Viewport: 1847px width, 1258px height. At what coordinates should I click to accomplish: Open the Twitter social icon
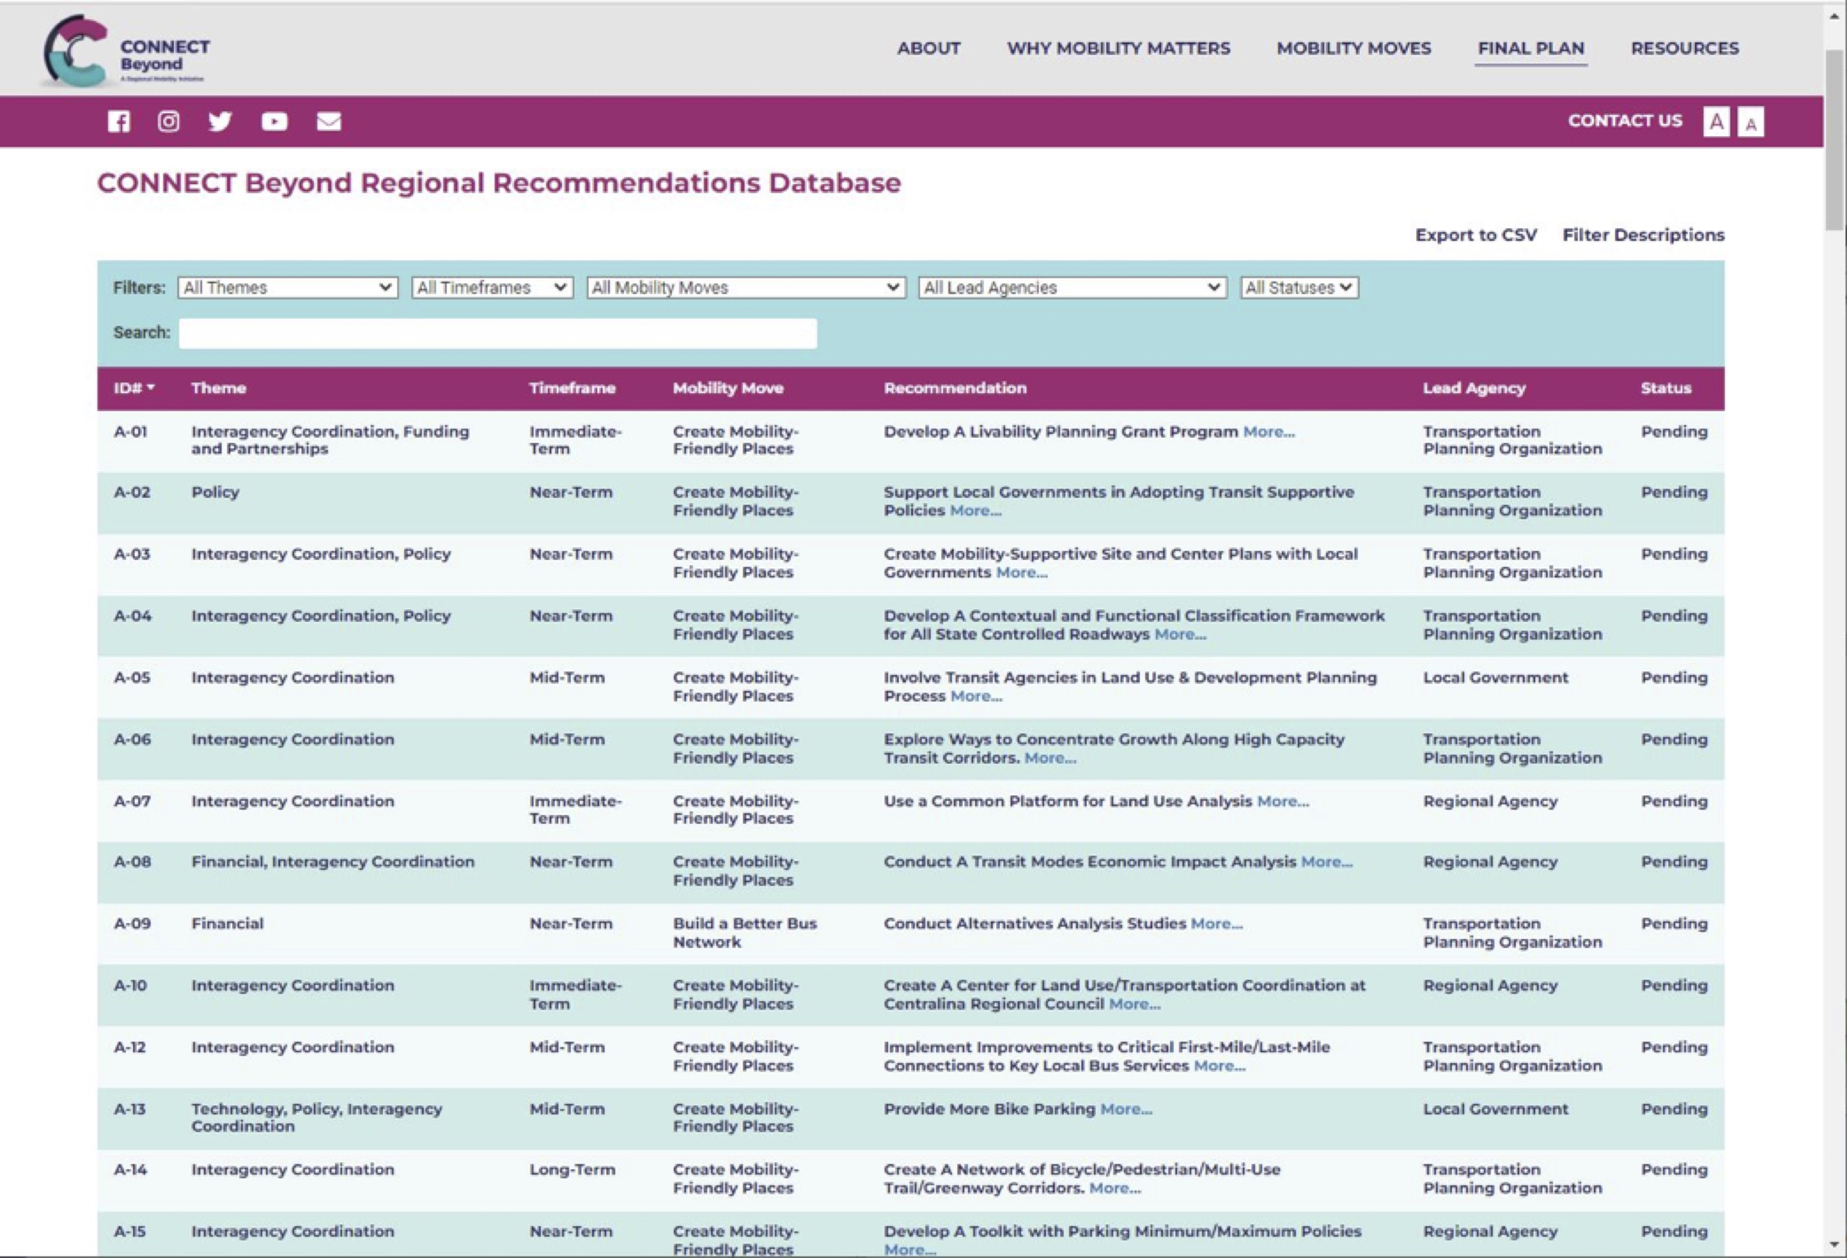coord(220,122)
